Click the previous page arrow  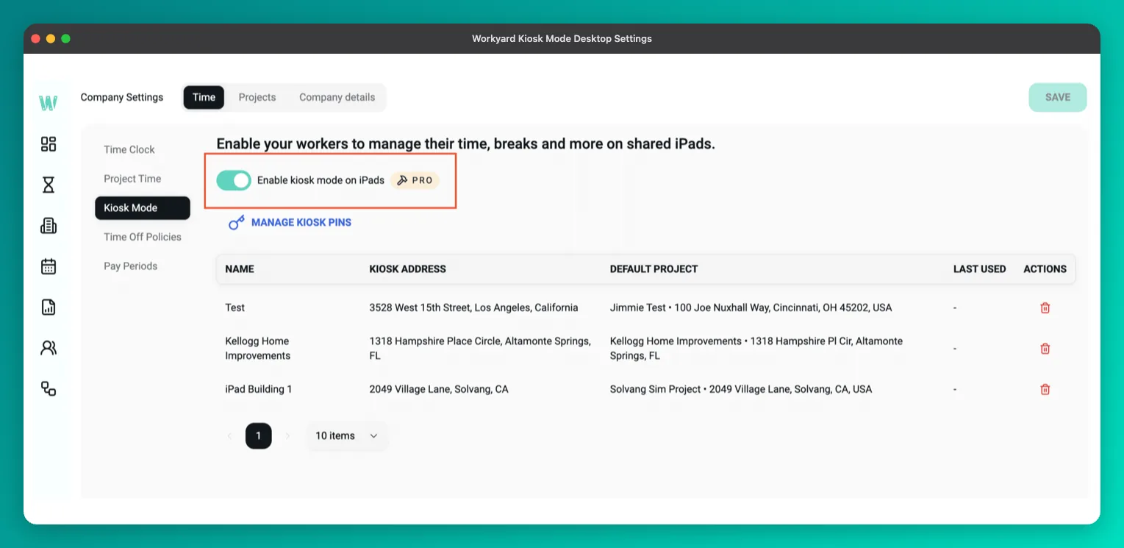pyautogui.click(x=229, y=435)
